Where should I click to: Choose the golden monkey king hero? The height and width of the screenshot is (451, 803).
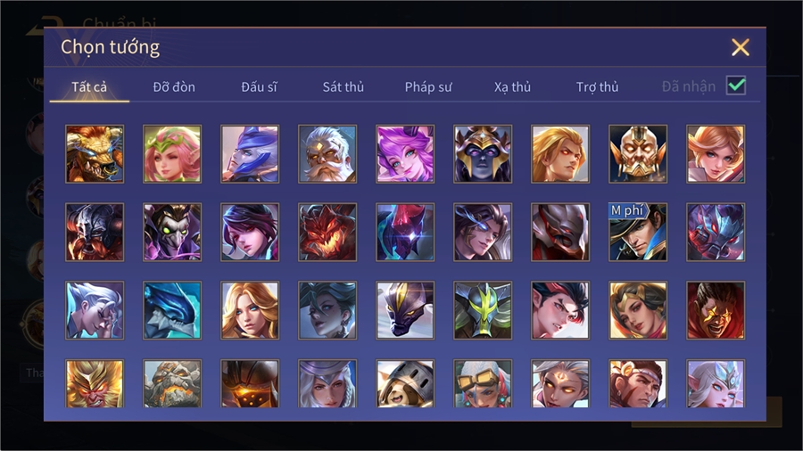coord(95,383)
